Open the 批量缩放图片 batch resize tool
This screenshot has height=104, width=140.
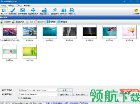click(x=33, y=11)
